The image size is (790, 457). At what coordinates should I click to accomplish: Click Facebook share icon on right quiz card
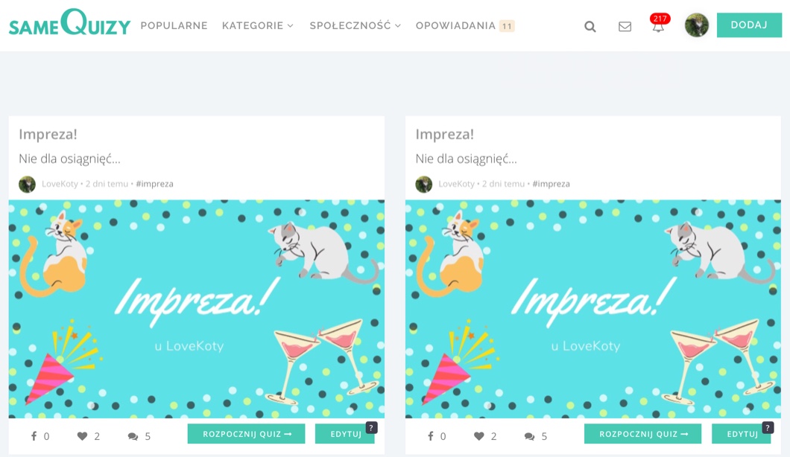click(430, 436)
